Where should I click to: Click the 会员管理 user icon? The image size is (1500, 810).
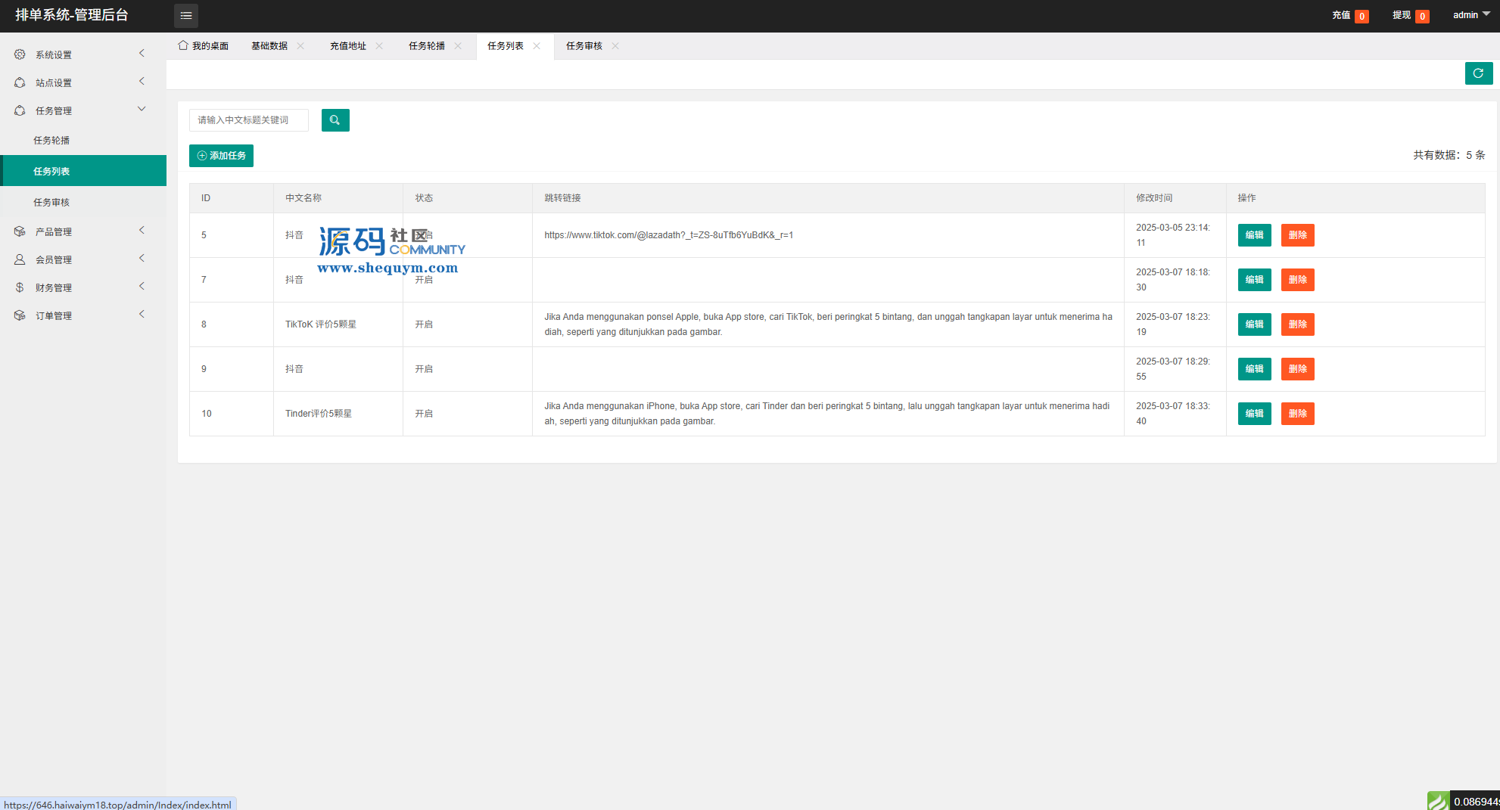[20, 259]
